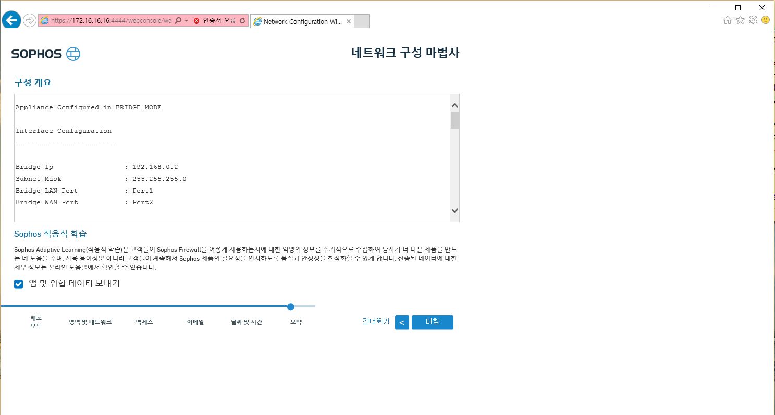Click the 건너뛰기 skip link

tap(376, 321)
